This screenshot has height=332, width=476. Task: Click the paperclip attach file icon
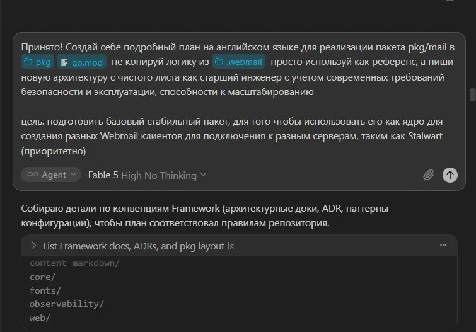click(429, 175)
